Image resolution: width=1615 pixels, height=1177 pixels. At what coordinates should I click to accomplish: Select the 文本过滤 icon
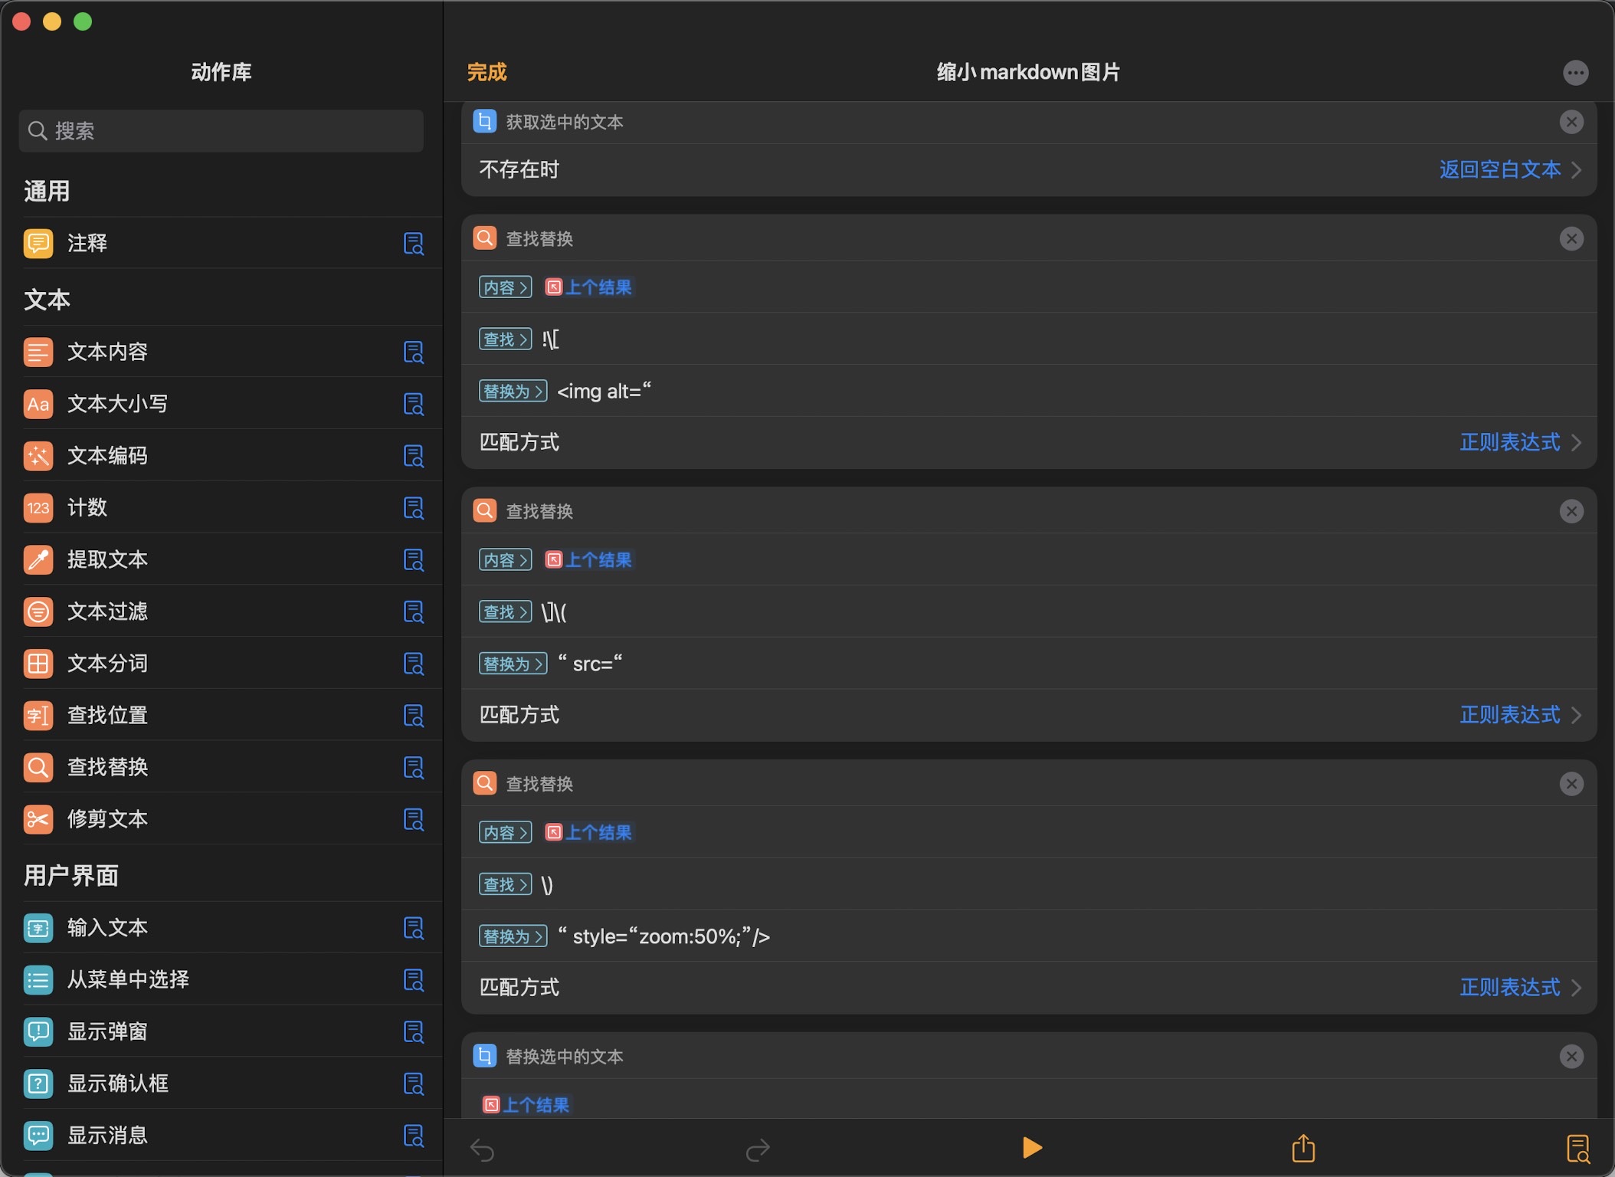coord(38,611)
